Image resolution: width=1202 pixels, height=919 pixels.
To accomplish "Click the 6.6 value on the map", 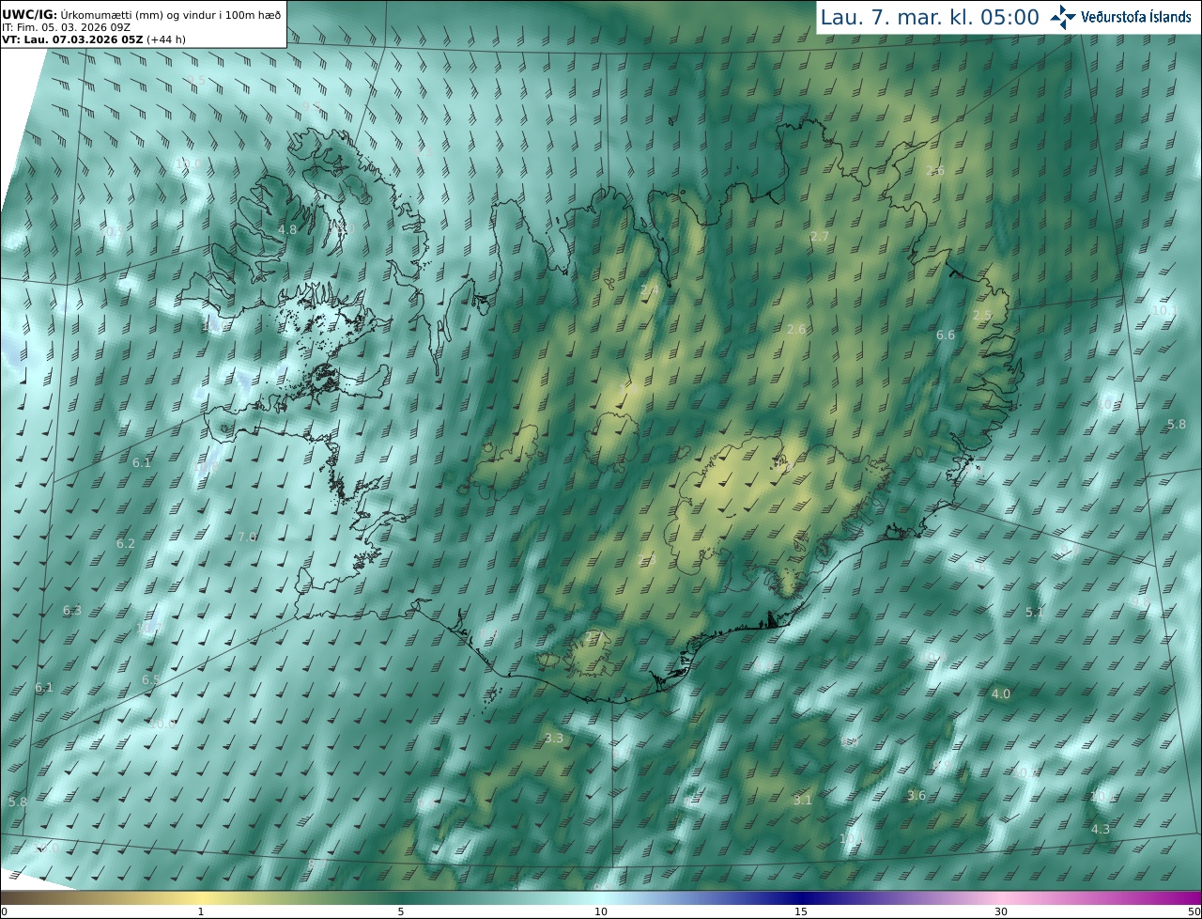I will click(946, 335).
